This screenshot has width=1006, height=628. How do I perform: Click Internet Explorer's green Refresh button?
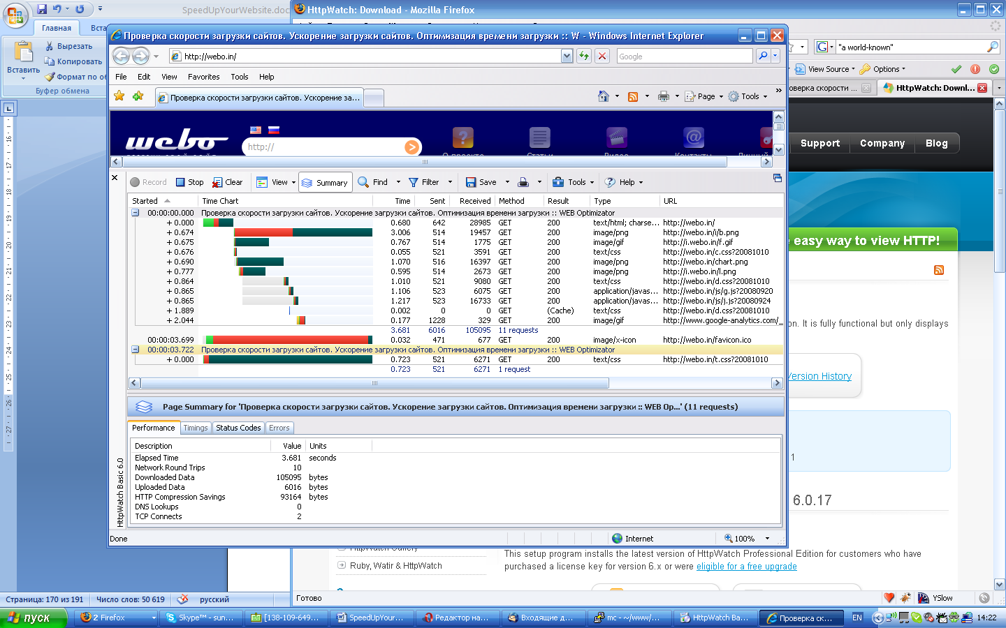[584, 56]
